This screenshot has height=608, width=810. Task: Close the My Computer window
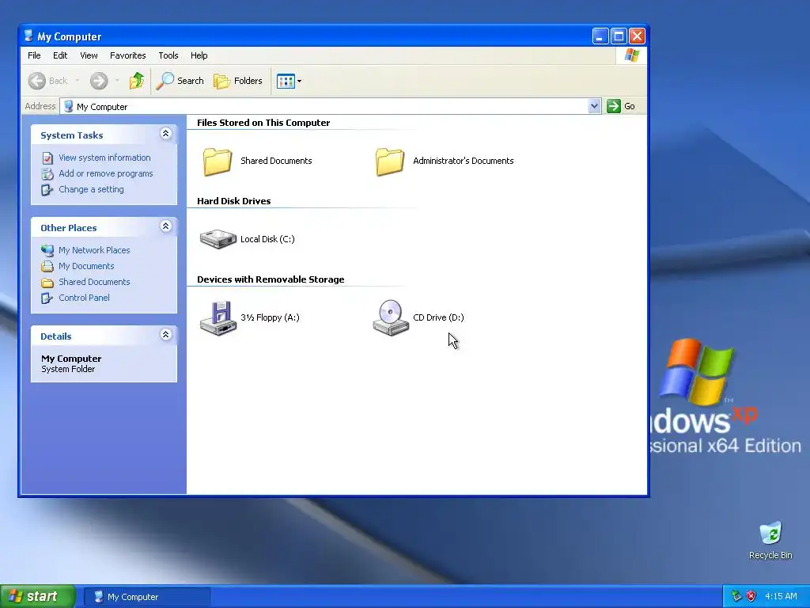pyautogui.click(x=637, y=36)
